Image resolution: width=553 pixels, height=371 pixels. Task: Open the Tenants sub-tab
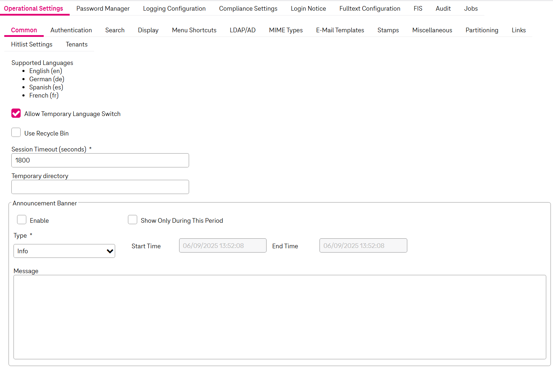(76, 44)
